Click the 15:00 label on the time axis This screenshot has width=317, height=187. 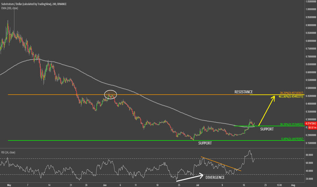point(279,185)
